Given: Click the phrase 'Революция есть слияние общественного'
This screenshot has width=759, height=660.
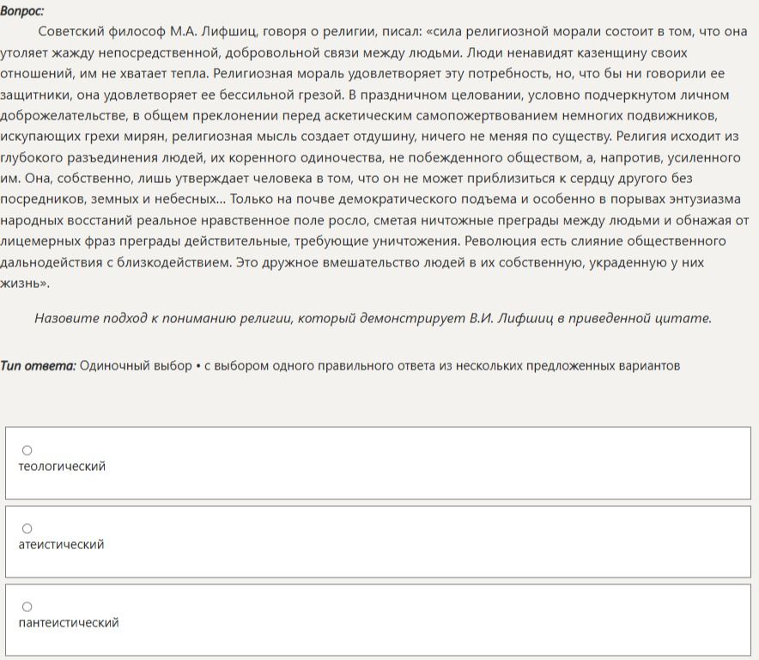Looking at the screenshot, I should tap(595, 241).
